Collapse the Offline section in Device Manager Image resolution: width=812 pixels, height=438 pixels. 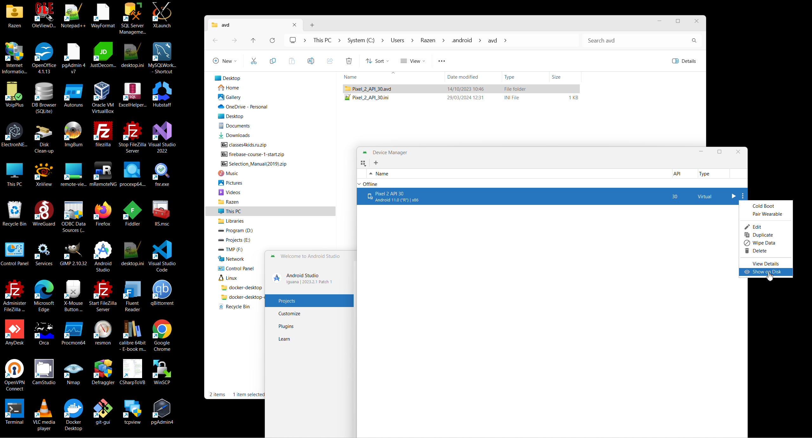click(359, 184)
